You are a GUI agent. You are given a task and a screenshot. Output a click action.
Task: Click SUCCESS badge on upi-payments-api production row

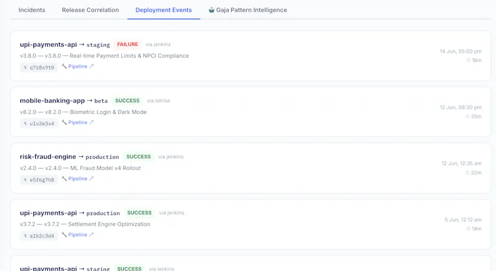[x=139, y=213]
